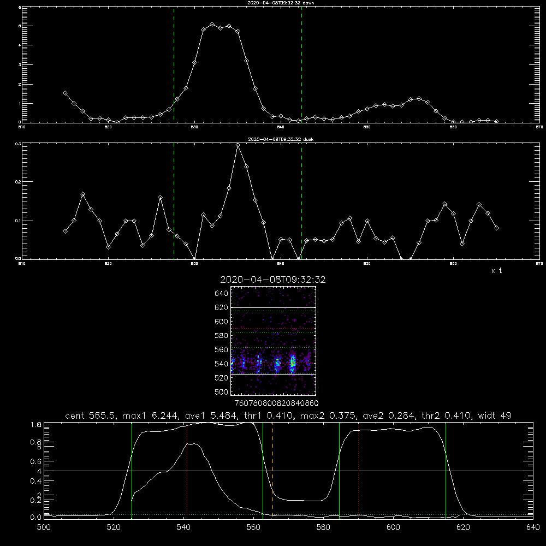546x546 pixels.
Task: Click the '560' y-axis label beside spectrogram
Action: click(221, 349)
